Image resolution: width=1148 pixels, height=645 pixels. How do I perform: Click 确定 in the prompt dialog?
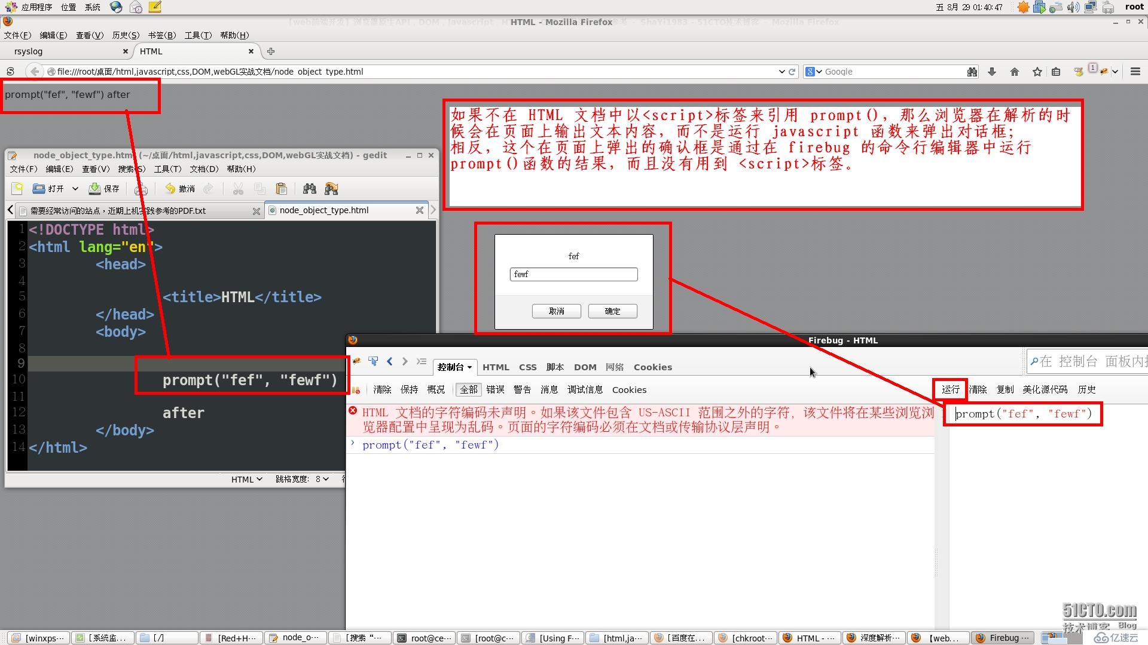point(612,311)
